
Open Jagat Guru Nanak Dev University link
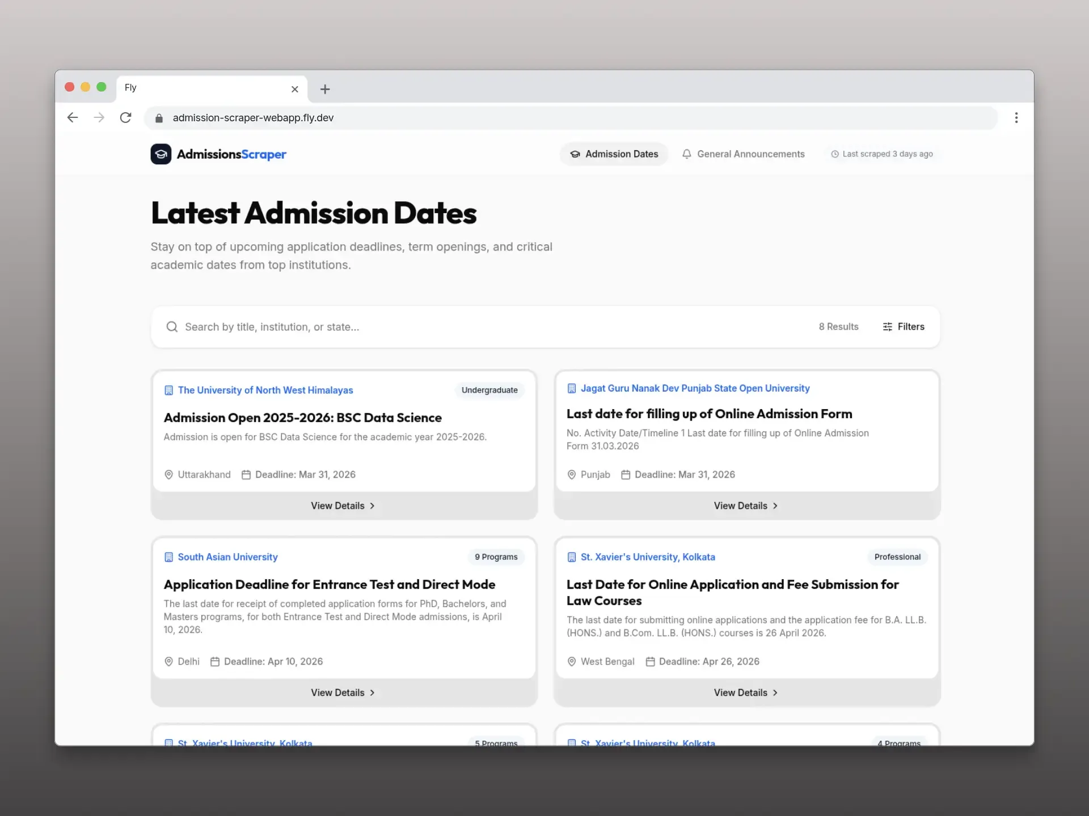[695, 389]
